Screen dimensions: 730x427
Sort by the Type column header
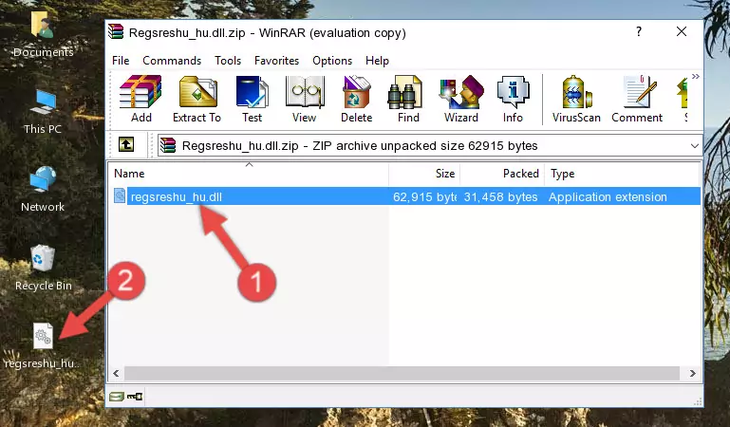(x=622, y=174)
